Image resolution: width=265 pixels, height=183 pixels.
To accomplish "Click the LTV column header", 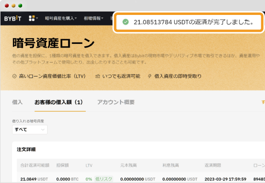I will coord(89,166).
